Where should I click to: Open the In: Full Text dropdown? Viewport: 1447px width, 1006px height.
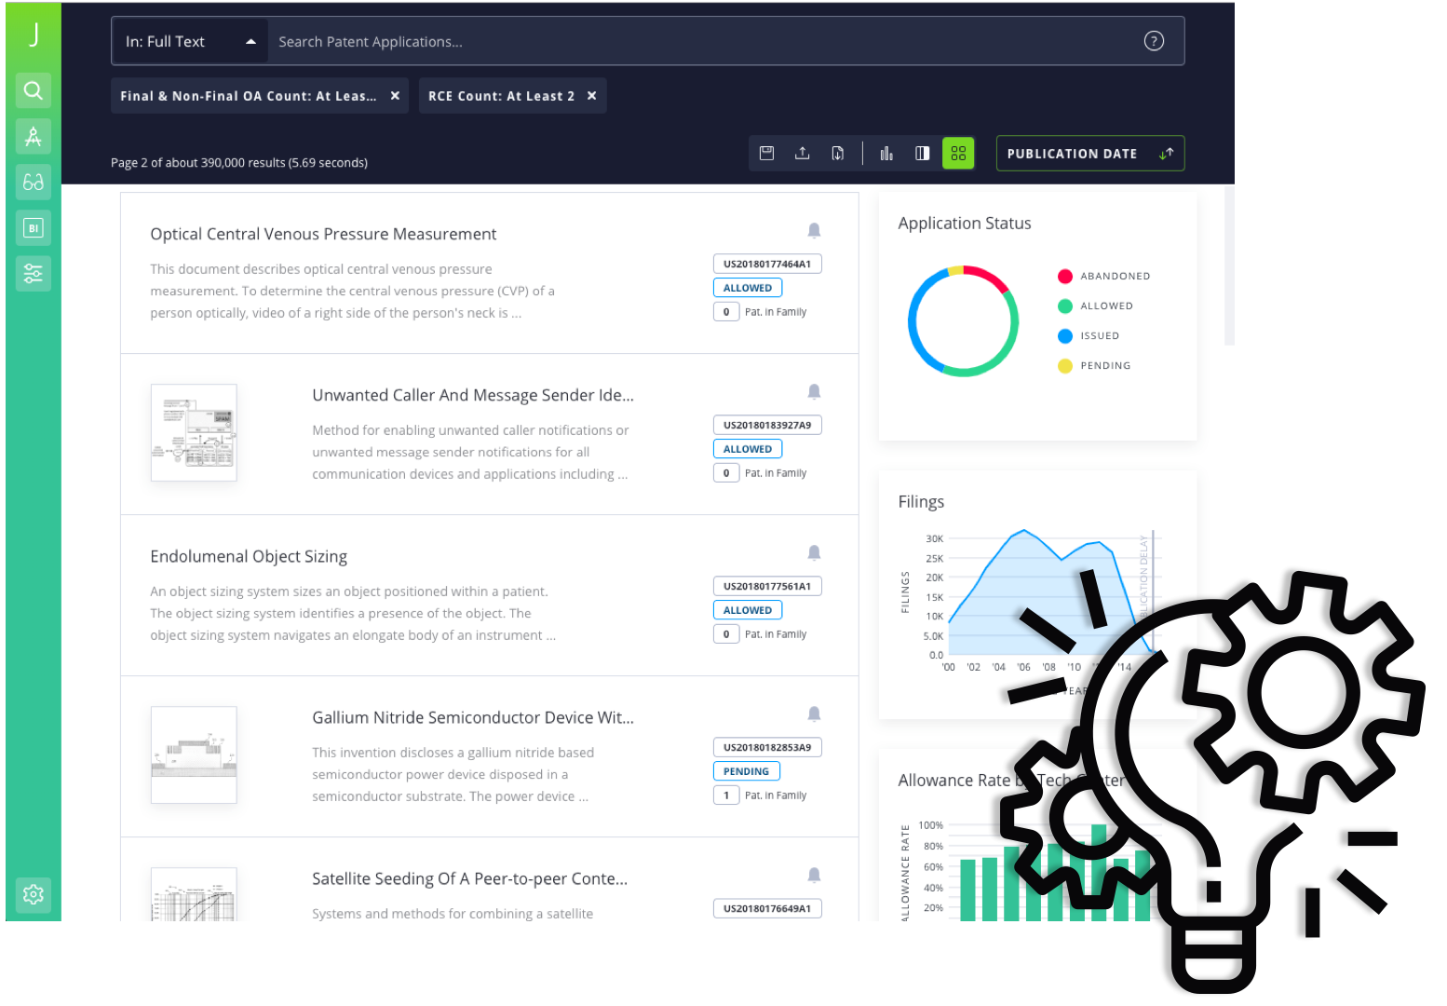click(x=190, y=41)
